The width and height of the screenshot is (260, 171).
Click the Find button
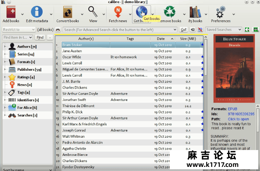(40, 37)
